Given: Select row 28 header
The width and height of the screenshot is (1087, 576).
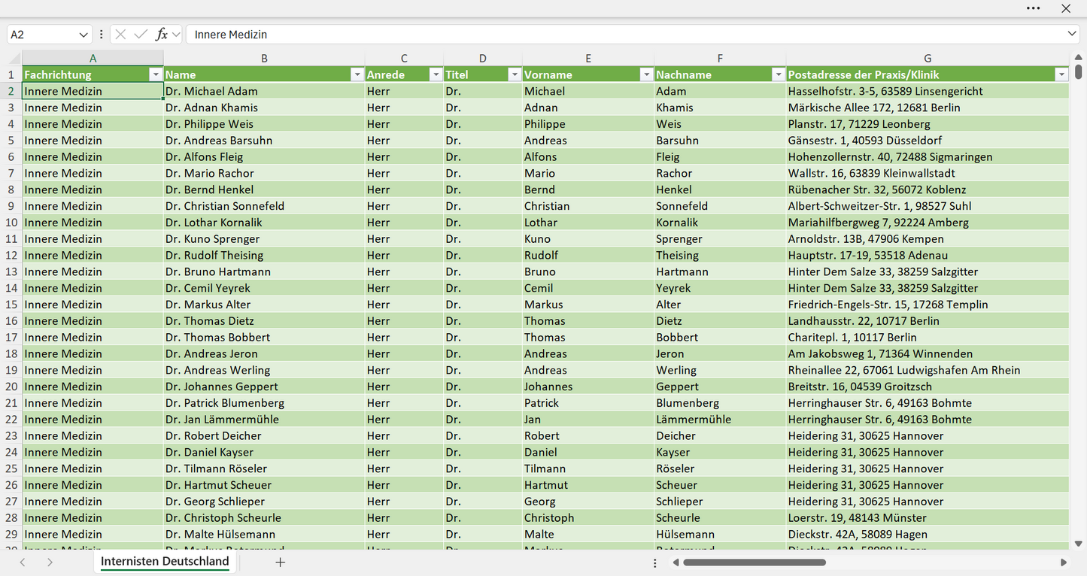Looking at the screenshot, I should point(11,518).
